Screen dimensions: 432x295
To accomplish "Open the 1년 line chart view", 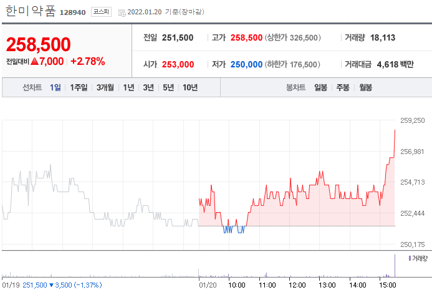I will click(128, 87).
